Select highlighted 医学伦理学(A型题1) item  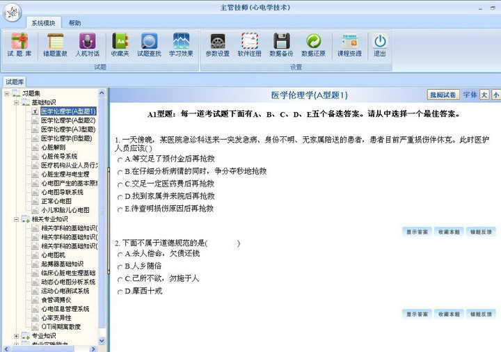[x=68, y=111]
